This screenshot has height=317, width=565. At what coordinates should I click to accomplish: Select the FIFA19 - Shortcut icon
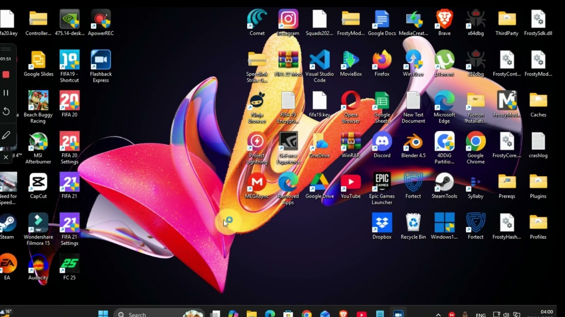tap(69, 66)
